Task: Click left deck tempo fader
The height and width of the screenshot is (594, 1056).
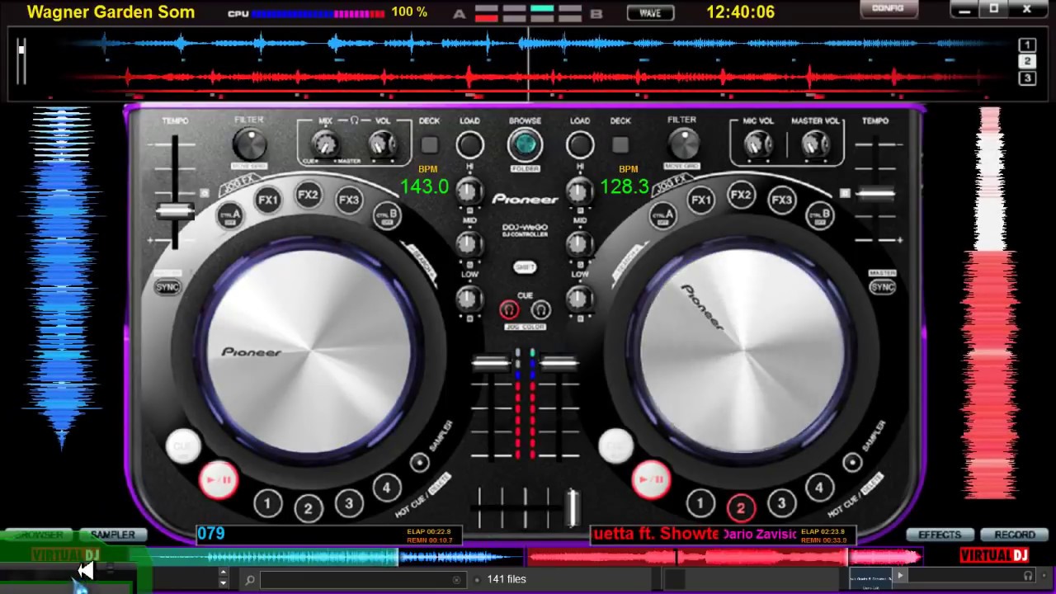Action: tap(174, 211)
